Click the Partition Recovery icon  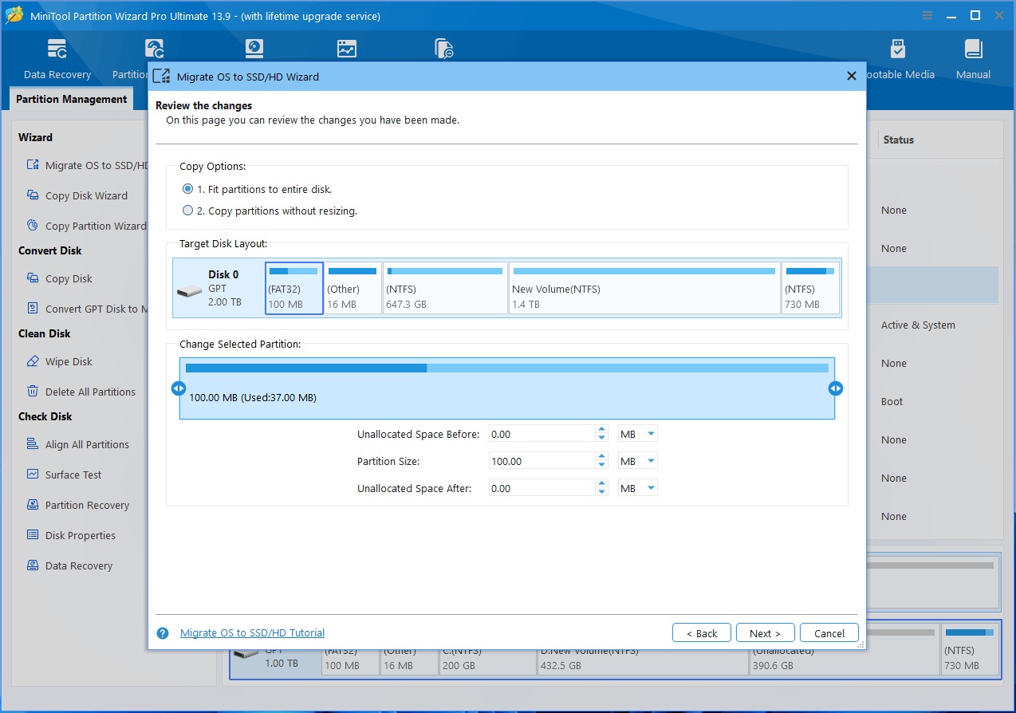(x=33, y=505)
